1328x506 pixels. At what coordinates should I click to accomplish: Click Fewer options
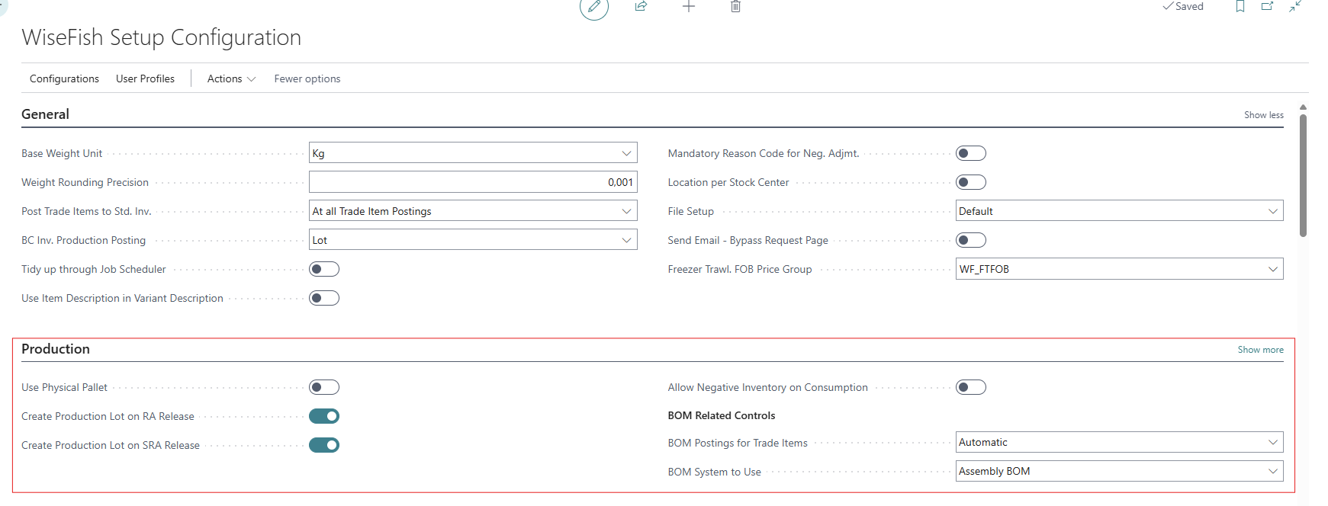click(x=307, y=78)
